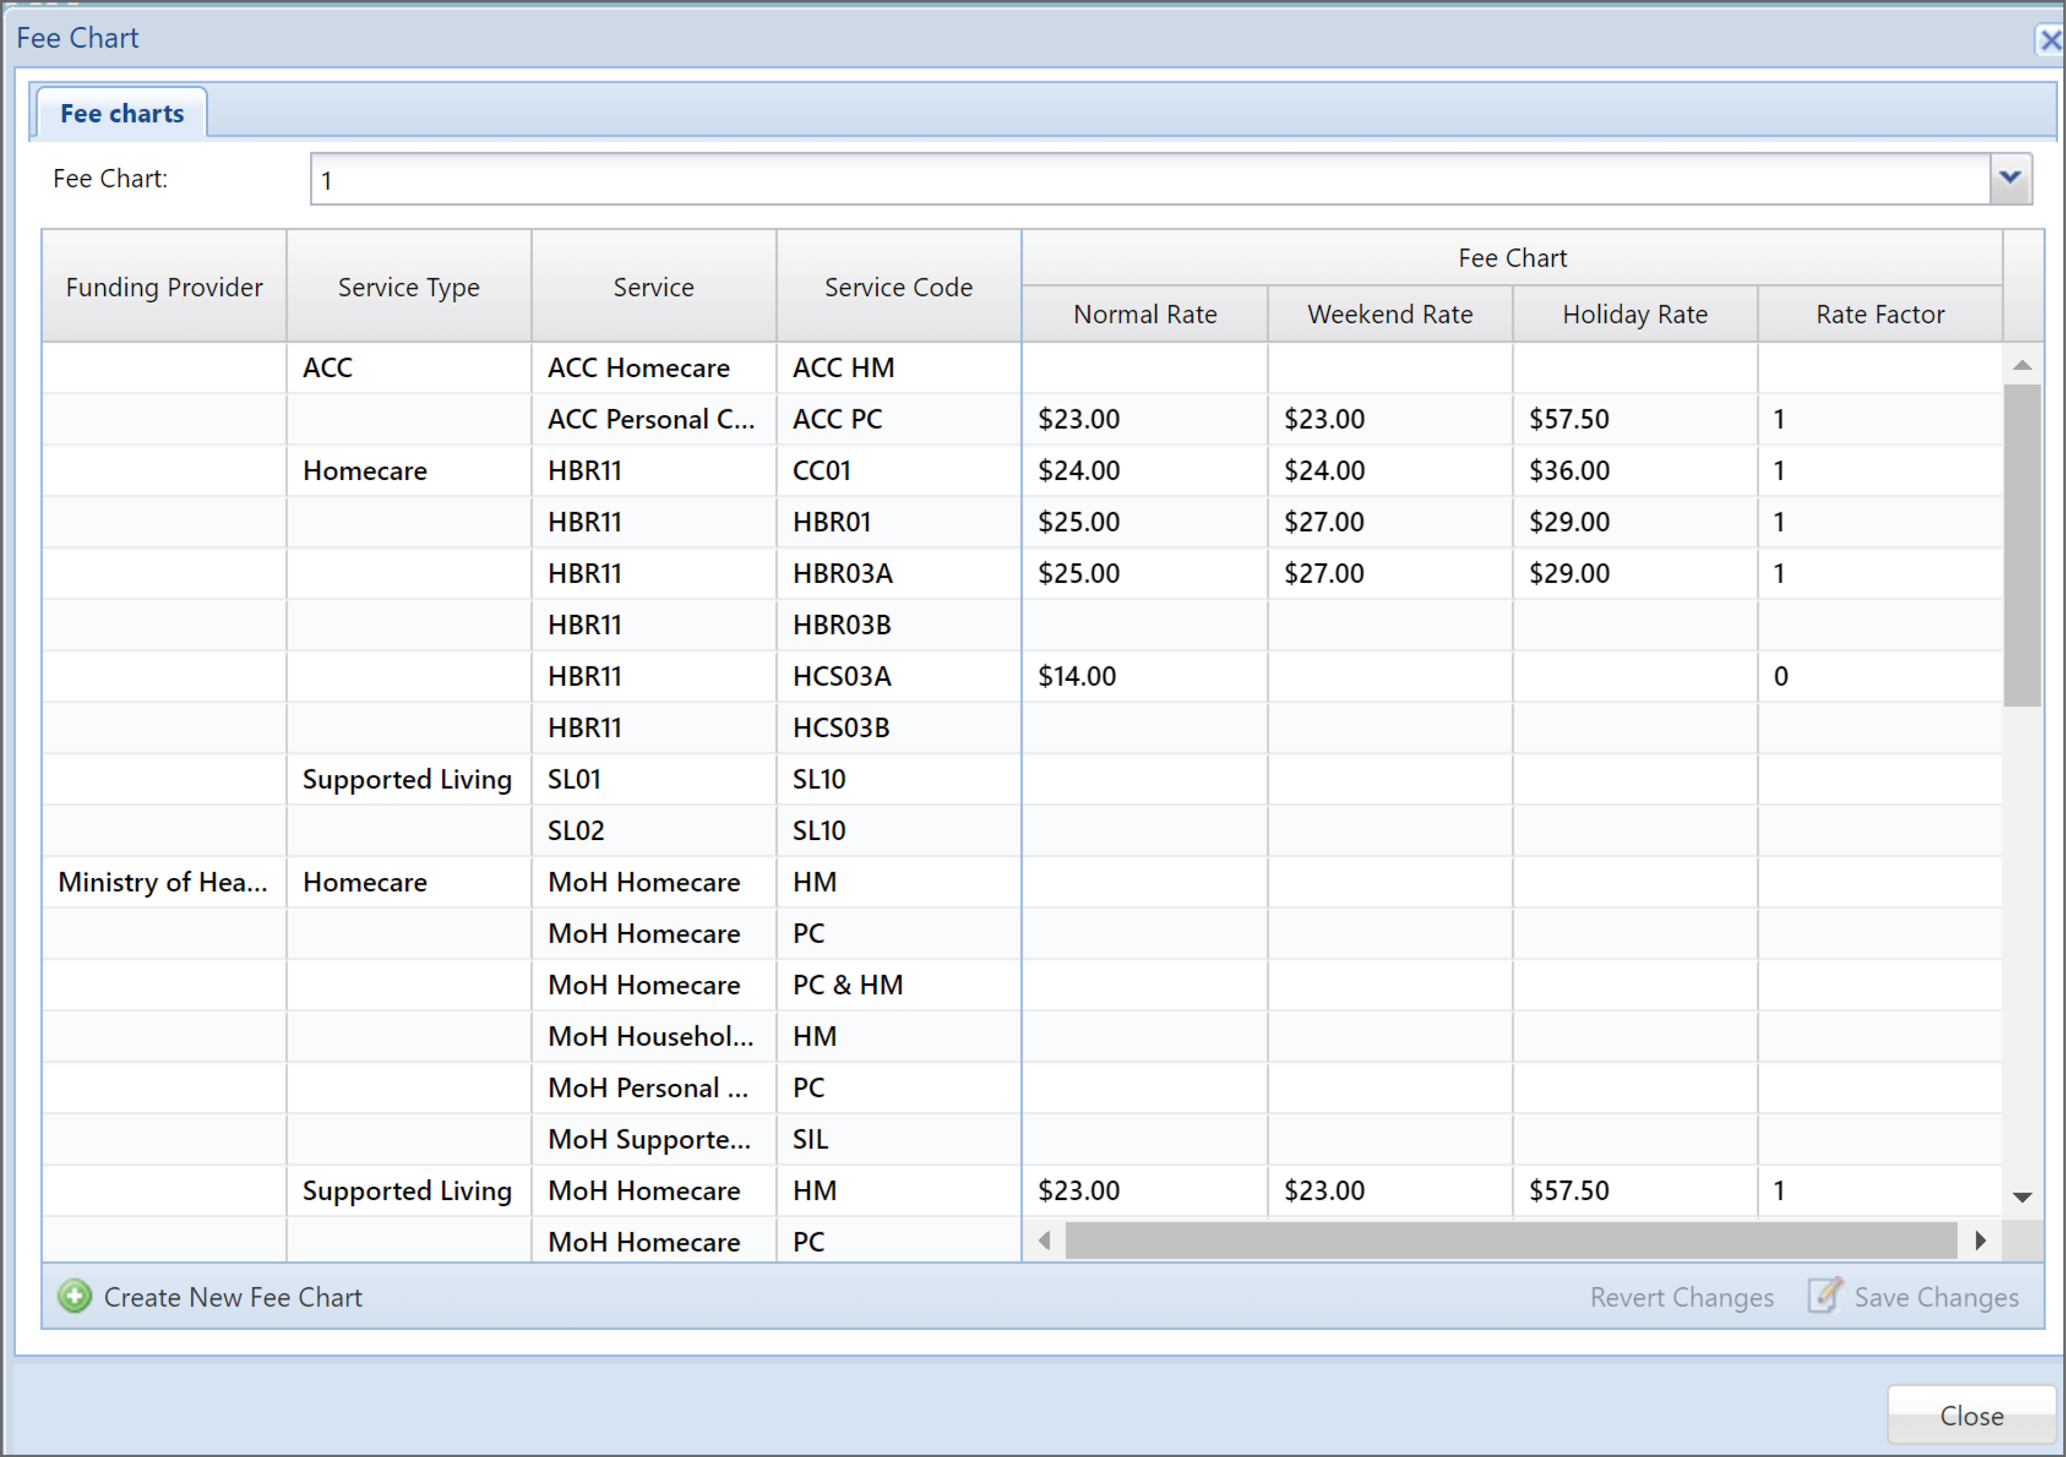
Task: Click the Create New Fee Chart plus icon
Action: pyautogui.click(x=75, y=1297)
